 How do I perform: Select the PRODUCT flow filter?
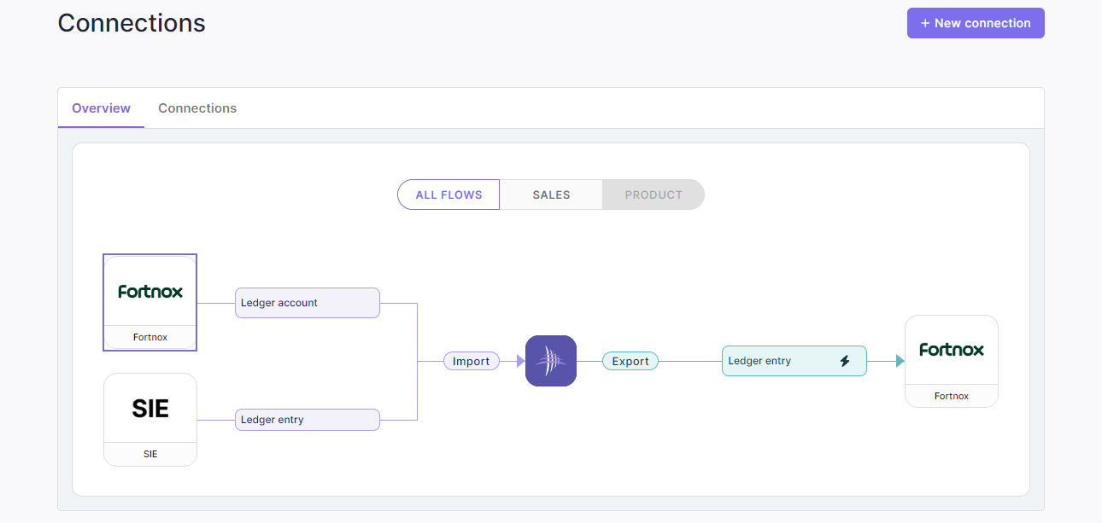pos(654,195)
